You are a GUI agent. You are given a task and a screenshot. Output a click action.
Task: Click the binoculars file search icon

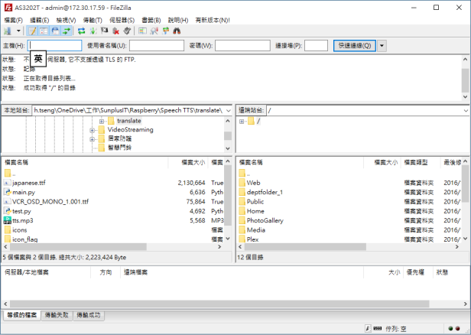(177, 31)
